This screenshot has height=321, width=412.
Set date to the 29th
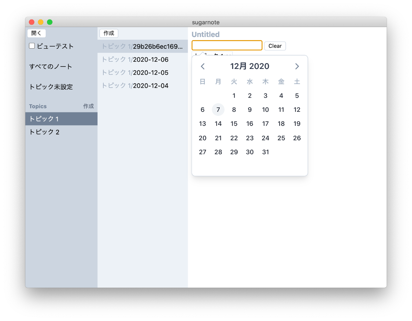click(234, 152)
